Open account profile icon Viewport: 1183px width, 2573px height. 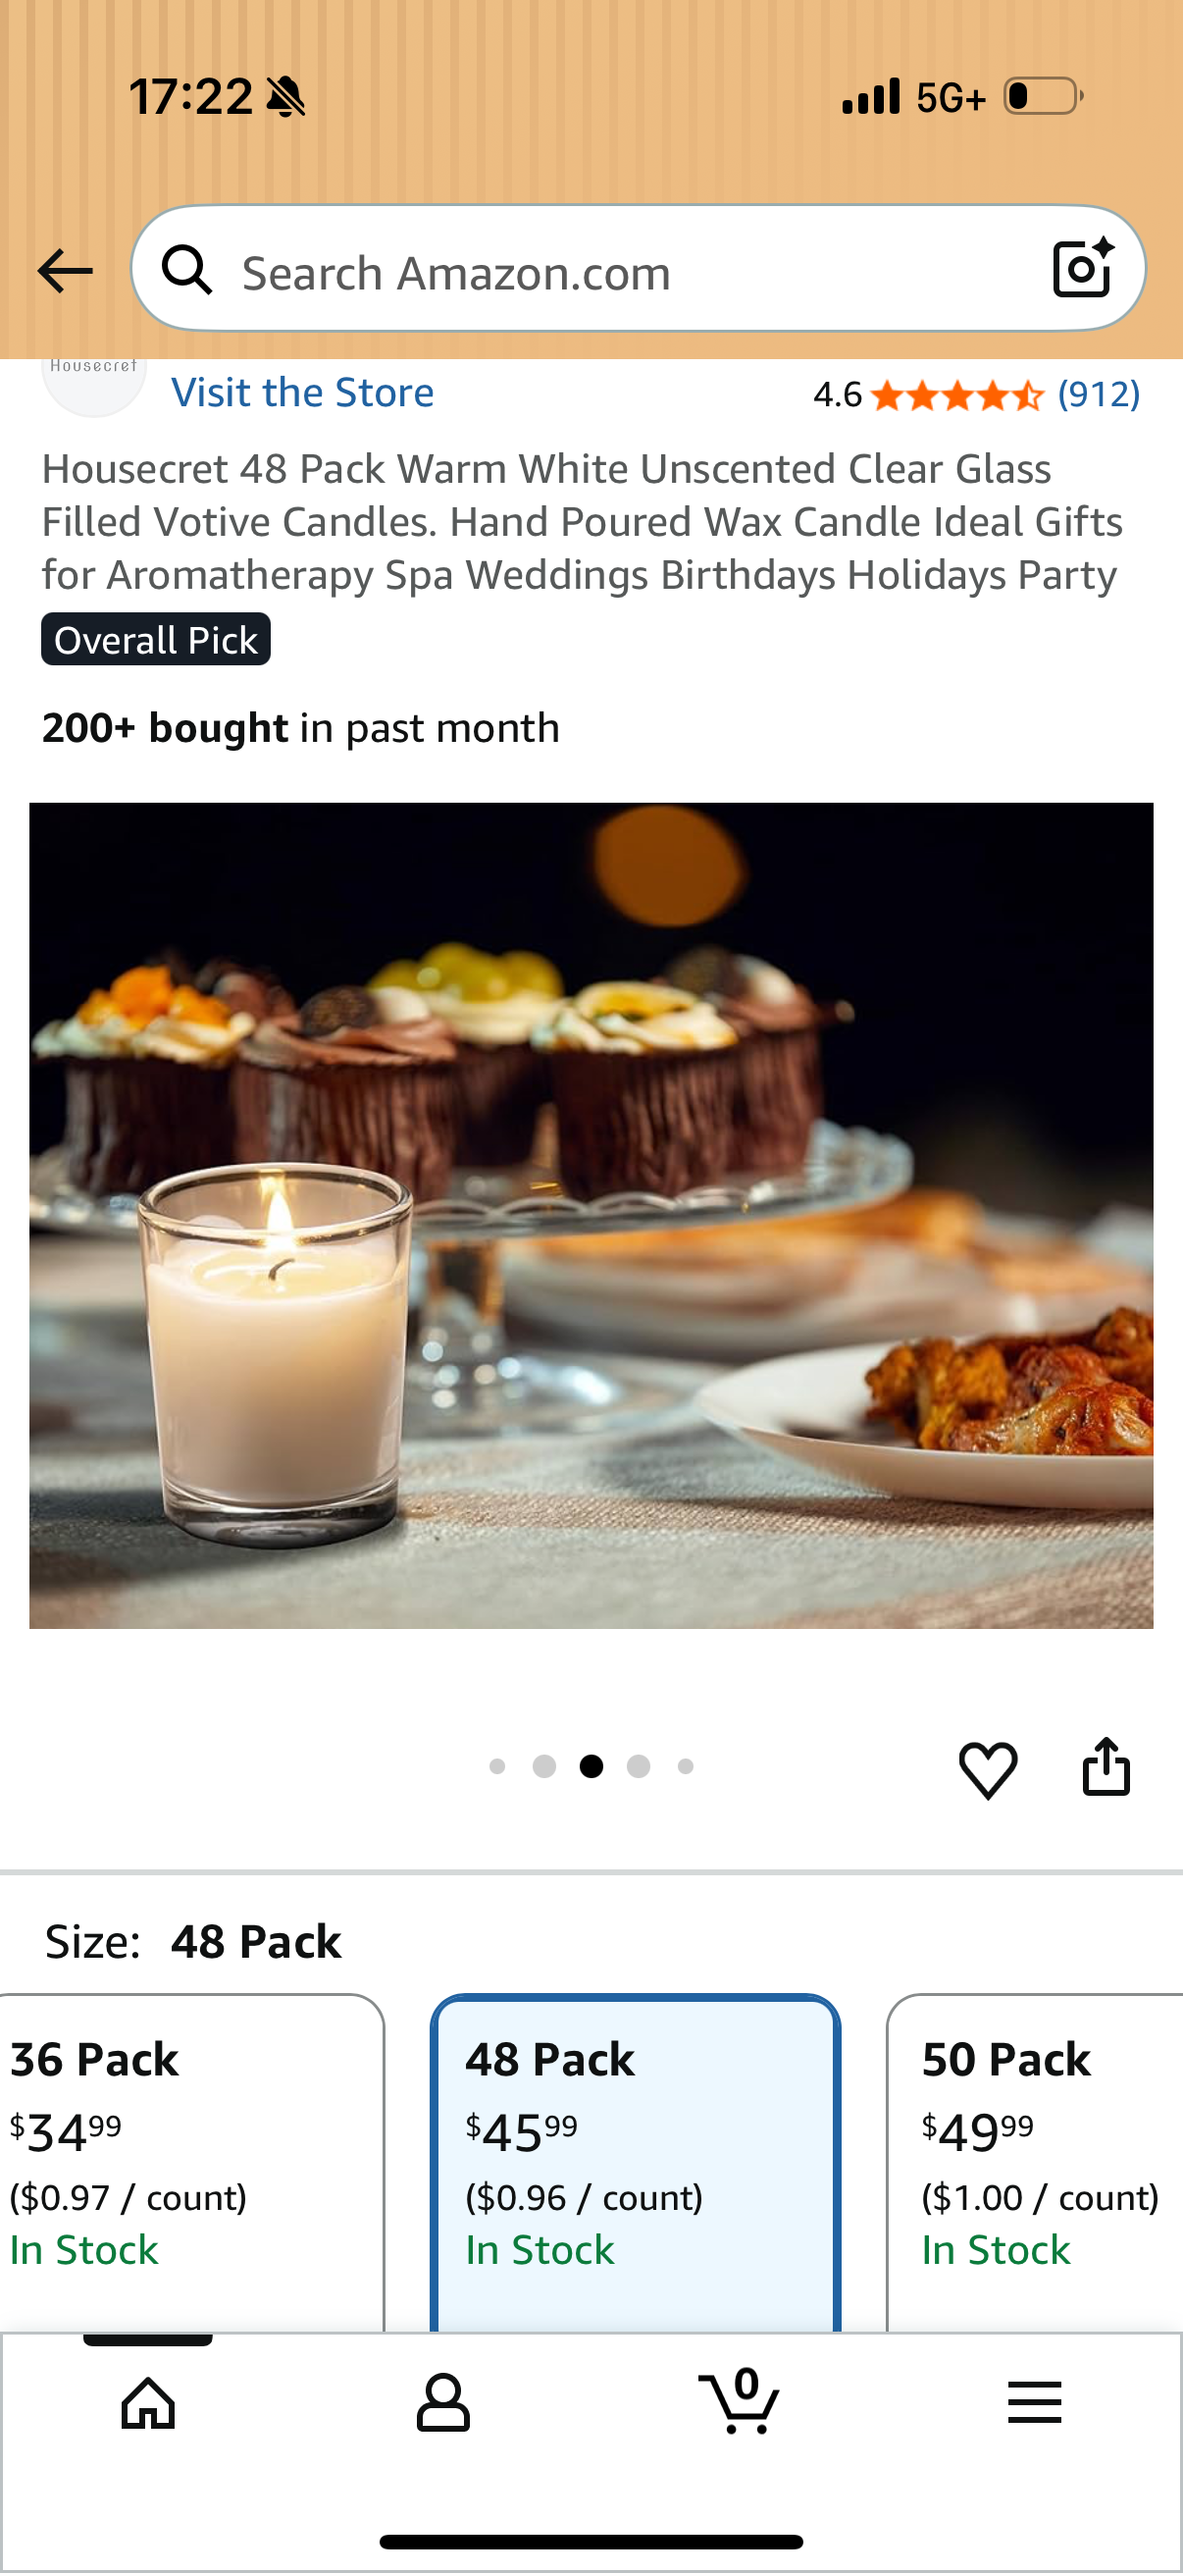point(443,2402)
